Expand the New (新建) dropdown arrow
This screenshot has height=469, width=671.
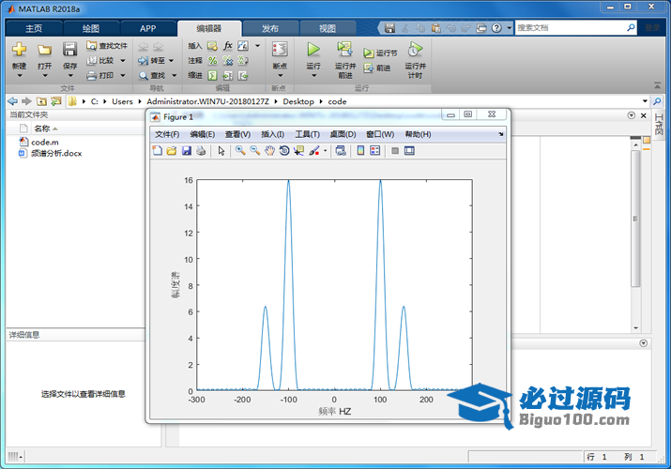point(20,76)
